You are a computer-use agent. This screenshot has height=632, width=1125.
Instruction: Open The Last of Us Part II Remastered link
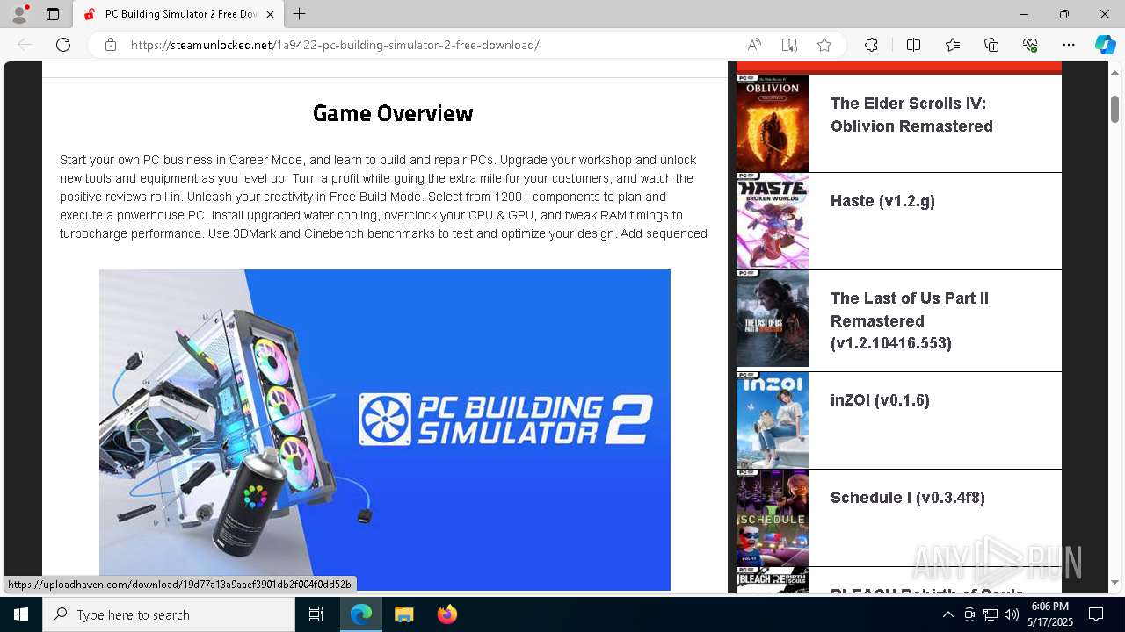(x=910, y=320)
